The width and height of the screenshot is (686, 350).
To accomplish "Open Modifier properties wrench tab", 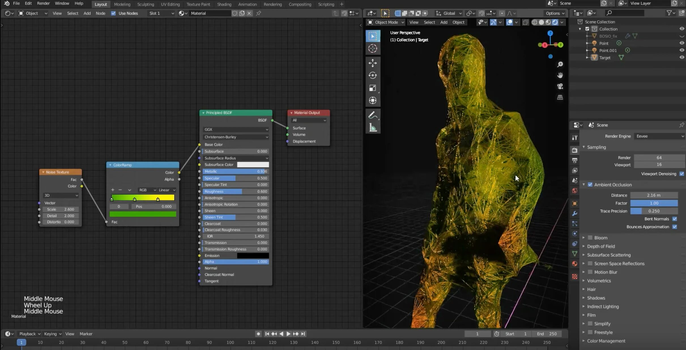I will tap(574, 214).
